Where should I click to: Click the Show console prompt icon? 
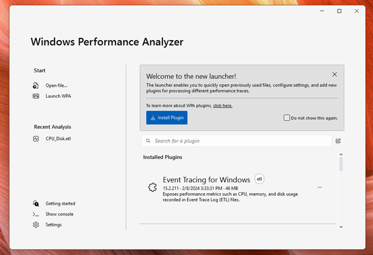pyautogui.click(x=36, y=214)
